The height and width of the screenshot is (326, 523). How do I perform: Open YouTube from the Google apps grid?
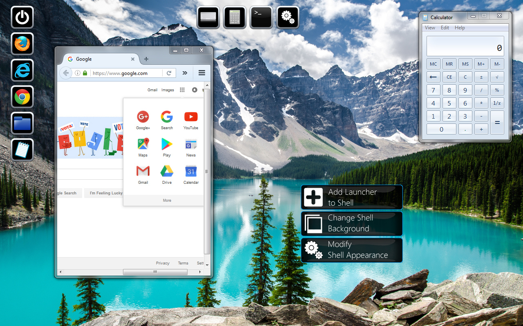pyautogui.click(x=191, y=117)
